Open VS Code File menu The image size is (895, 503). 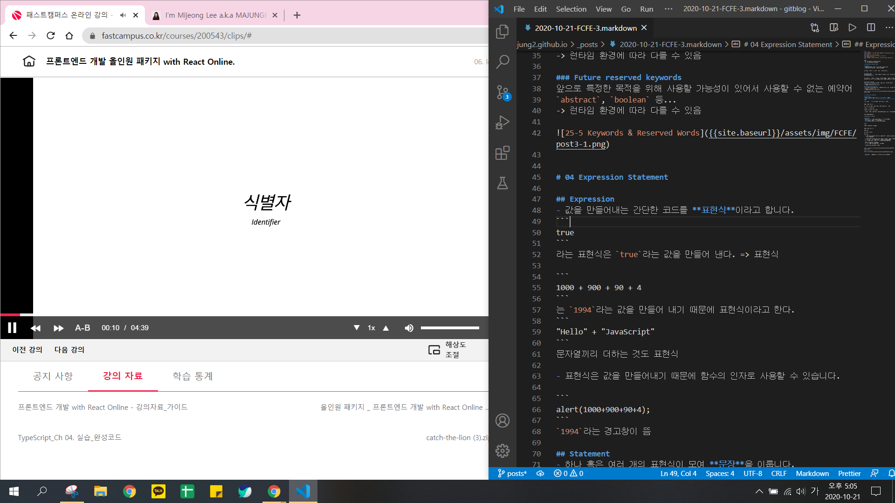(x=519, y=9)
